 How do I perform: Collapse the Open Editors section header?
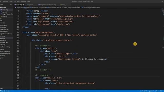coord(3,7)
